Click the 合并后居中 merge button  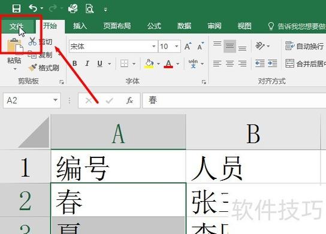coord(305,63)
